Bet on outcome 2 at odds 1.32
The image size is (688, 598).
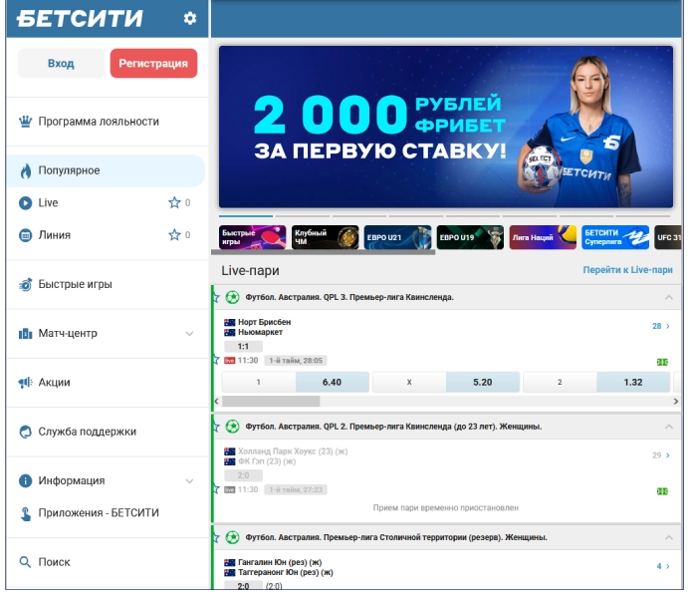click(x=596, y=382)
